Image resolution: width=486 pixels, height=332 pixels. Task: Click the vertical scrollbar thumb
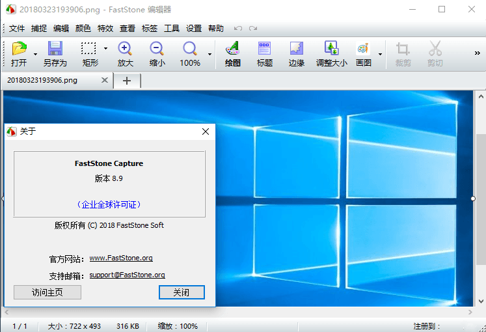coord(481,199)
